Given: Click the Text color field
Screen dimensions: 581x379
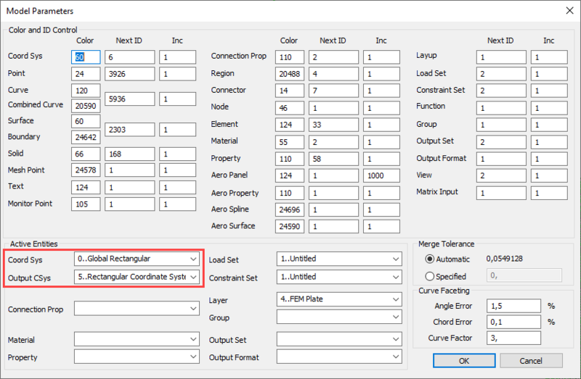Looking at the screenshot, I should point(86,188).
